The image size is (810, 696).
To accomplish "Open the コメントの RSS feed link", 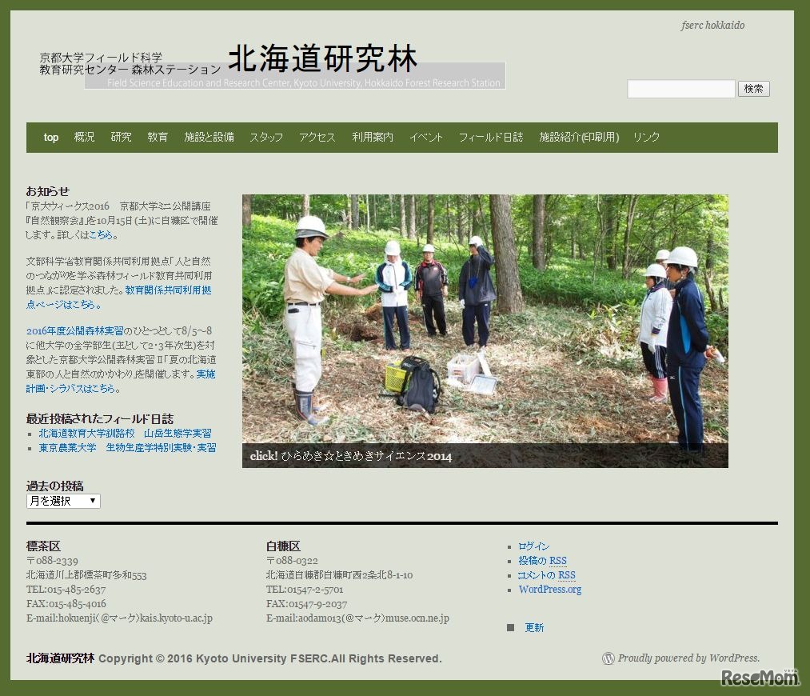I will pyautogui.click(x=545, y=574).
